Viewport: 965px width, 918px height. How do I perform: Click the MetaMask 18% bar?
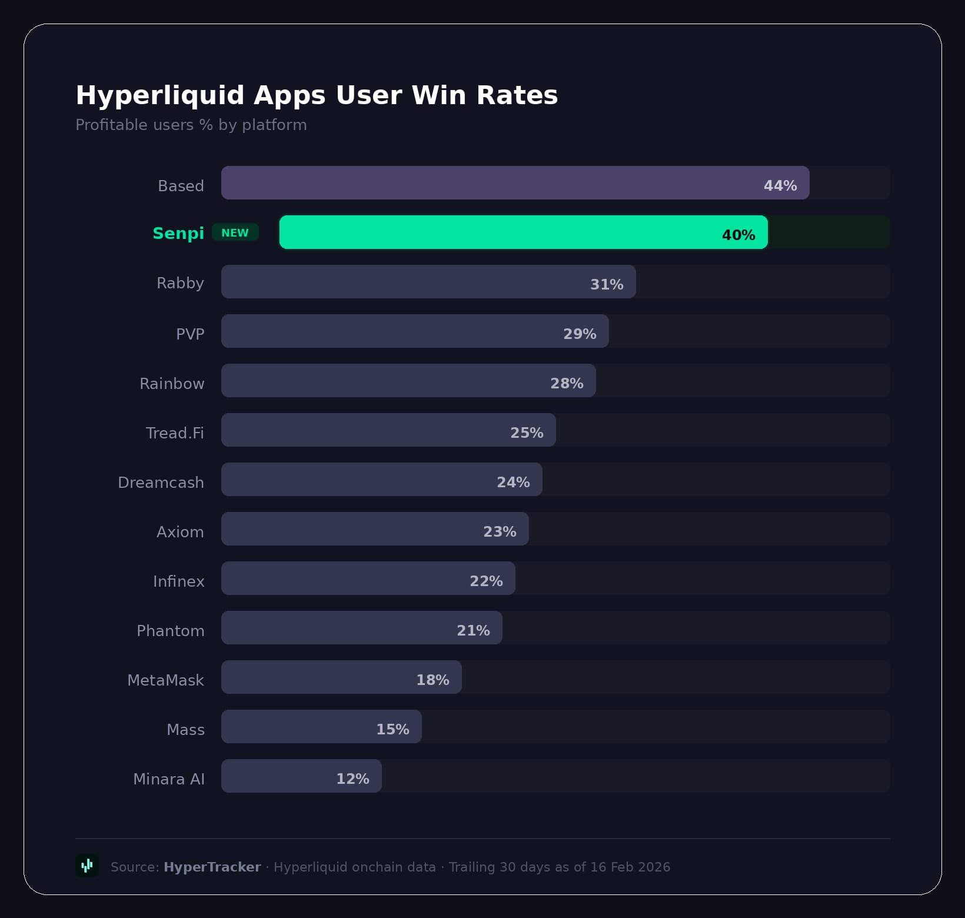pyautogui.click(x=341, y=677)
